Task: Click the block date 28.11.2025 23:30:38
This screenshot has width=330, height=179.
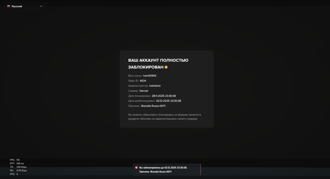Action: tap(164, 96)
